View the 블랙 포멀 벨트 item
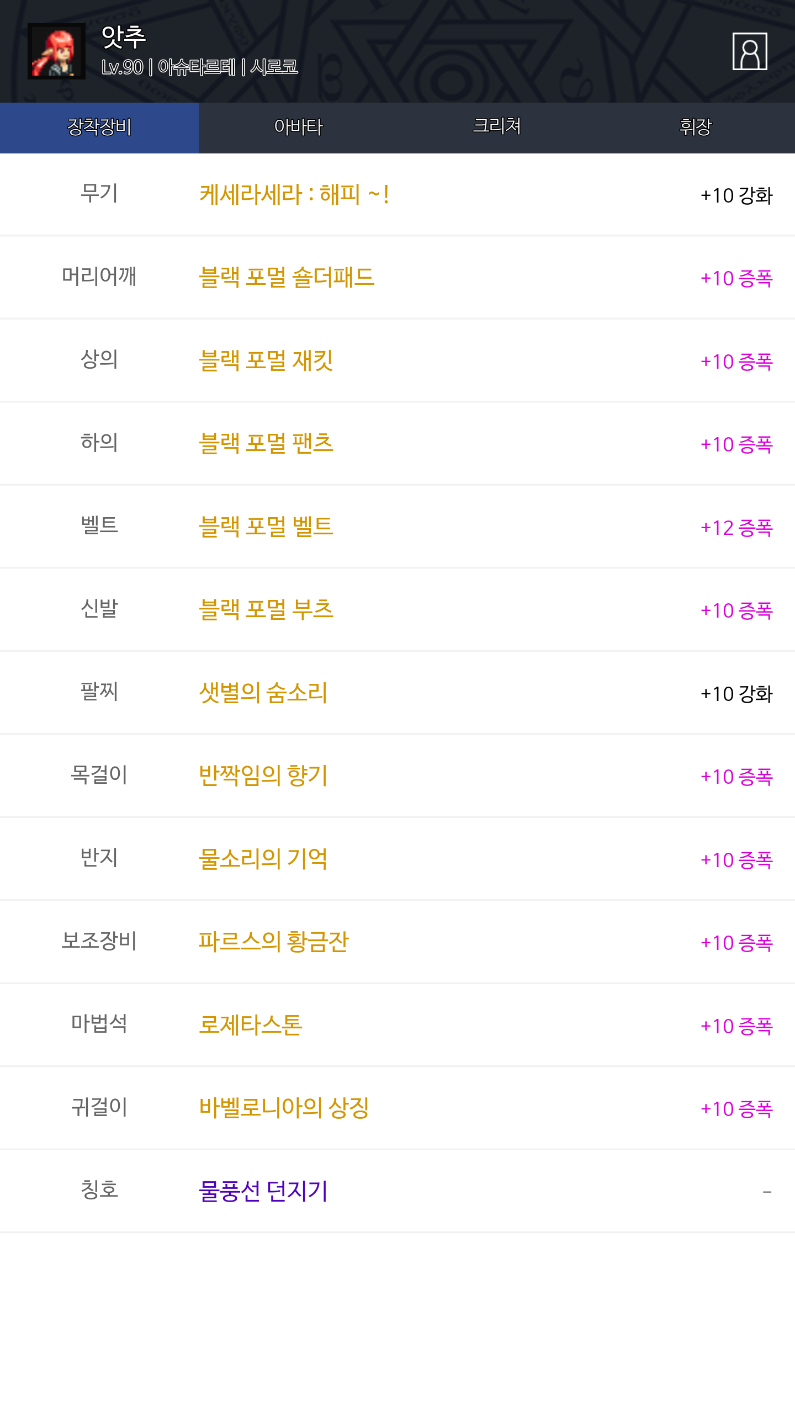The height and width of the screenshot is (1413, 795). tap(266, 527)
